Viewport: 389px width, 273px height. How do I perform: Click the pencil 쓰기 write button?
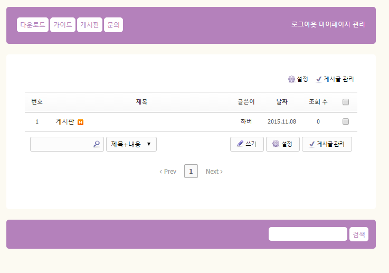[x=246, y=144]
